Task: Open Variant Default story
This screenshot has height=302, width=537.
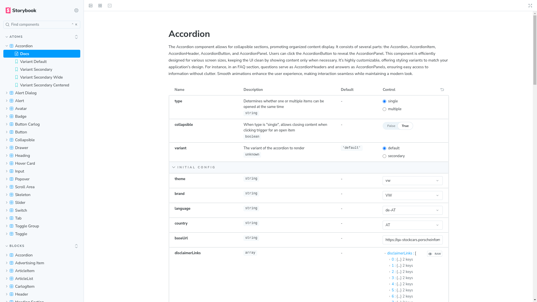Action: coord(33,62)
